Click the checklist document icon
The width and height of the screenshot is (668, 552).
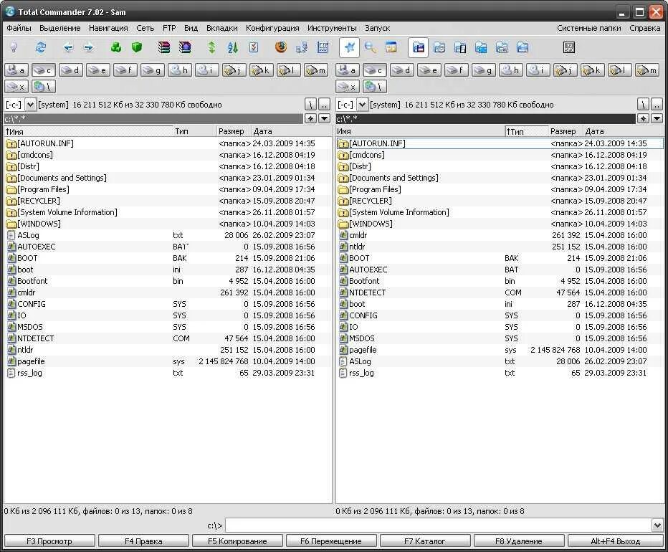tap(254, 47)
